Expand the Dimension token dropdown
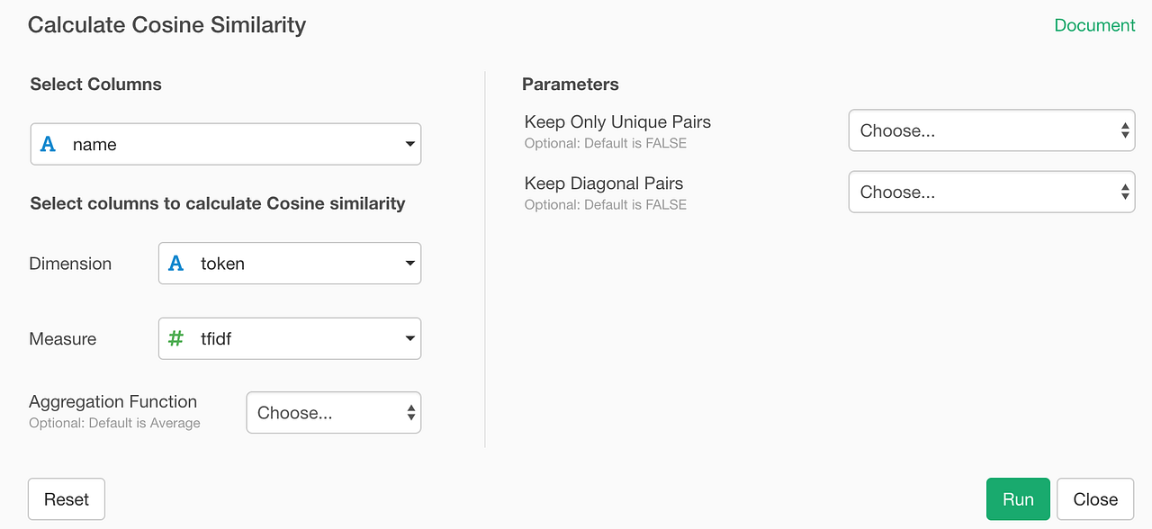 [x=289, y=264]
